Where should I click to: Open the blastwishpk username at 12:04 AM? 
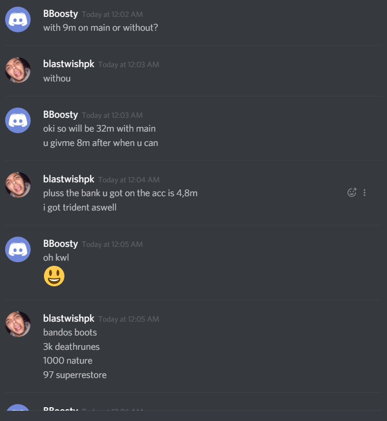pos(69,179)
